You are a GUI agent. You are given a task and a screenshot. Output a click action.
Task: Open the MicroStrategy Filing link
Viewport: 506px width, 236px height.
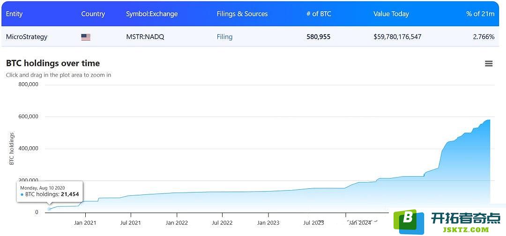pyautogui.click(x=224, y=37)
